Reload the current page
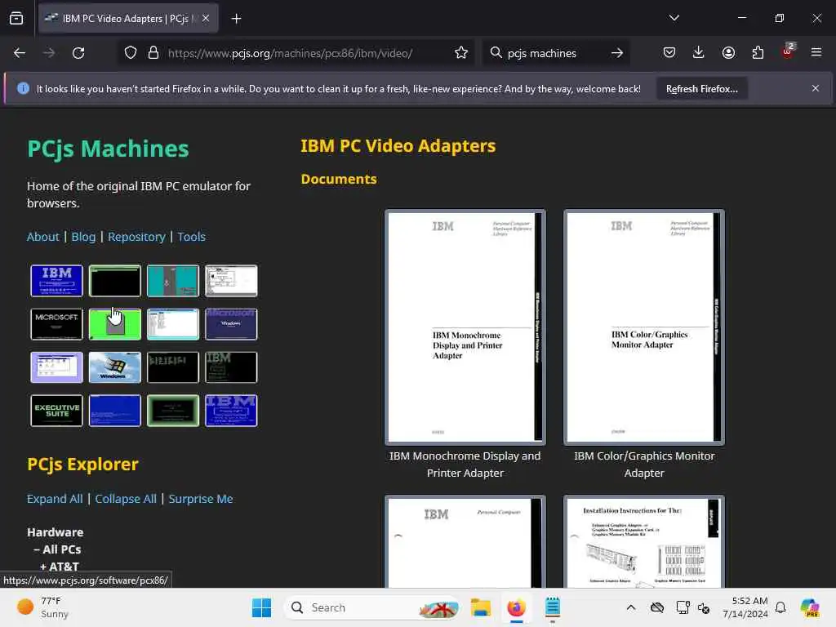 78,53
